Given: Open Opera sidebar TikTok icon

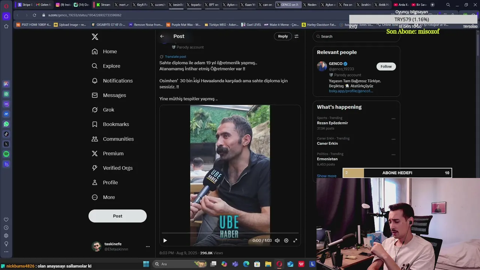Looking at the screenshot, I should pos(6,134).
